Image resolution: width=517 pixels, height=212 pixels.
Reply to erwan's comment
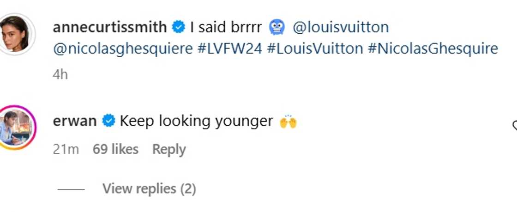(169, 149)
